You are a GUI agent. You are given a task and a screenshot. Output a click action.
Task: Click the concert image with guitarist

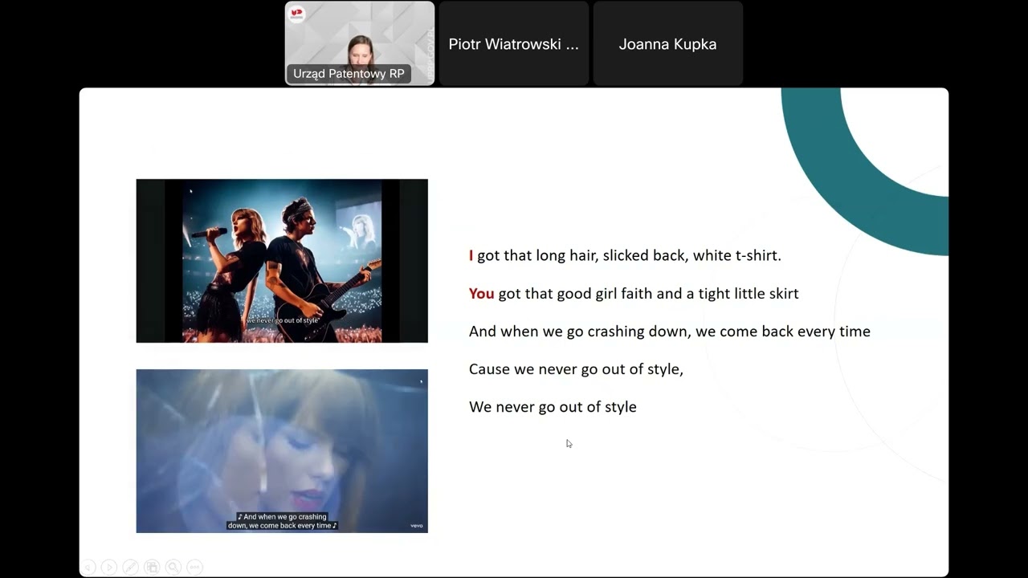pos(282,261)
